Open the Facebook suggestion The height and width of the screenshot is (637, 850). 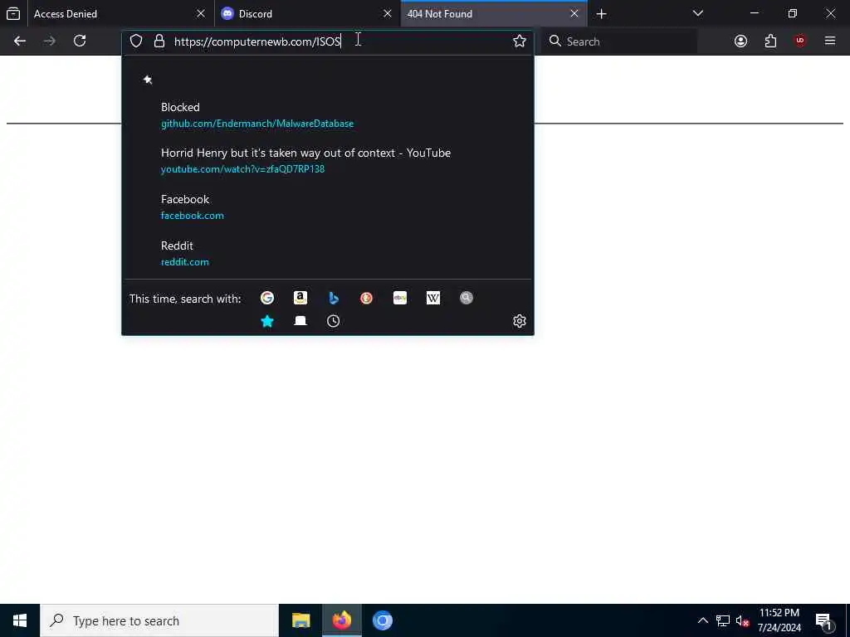point(327,207)
